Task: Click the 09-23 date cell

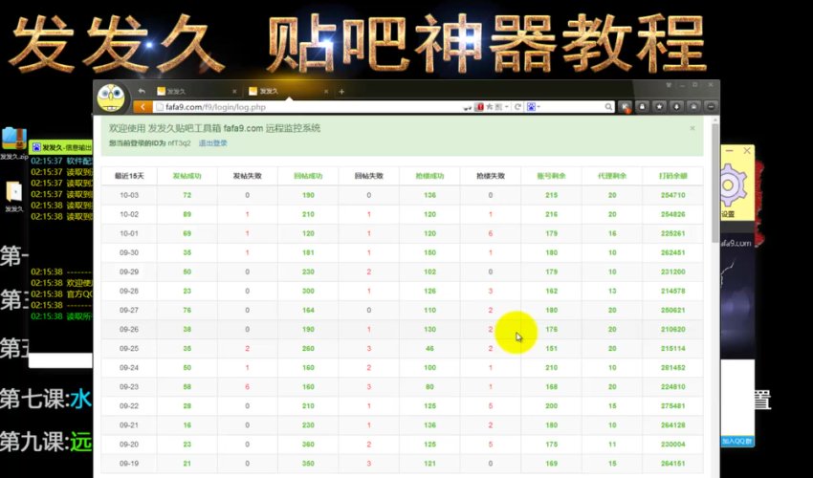Action: (129, 387)
